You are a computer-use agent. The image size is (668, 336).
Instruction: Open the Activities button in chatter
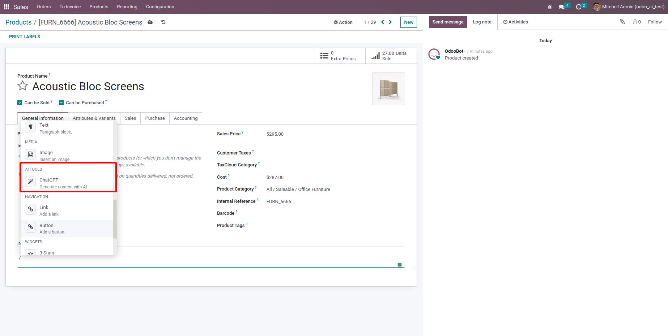516,22
